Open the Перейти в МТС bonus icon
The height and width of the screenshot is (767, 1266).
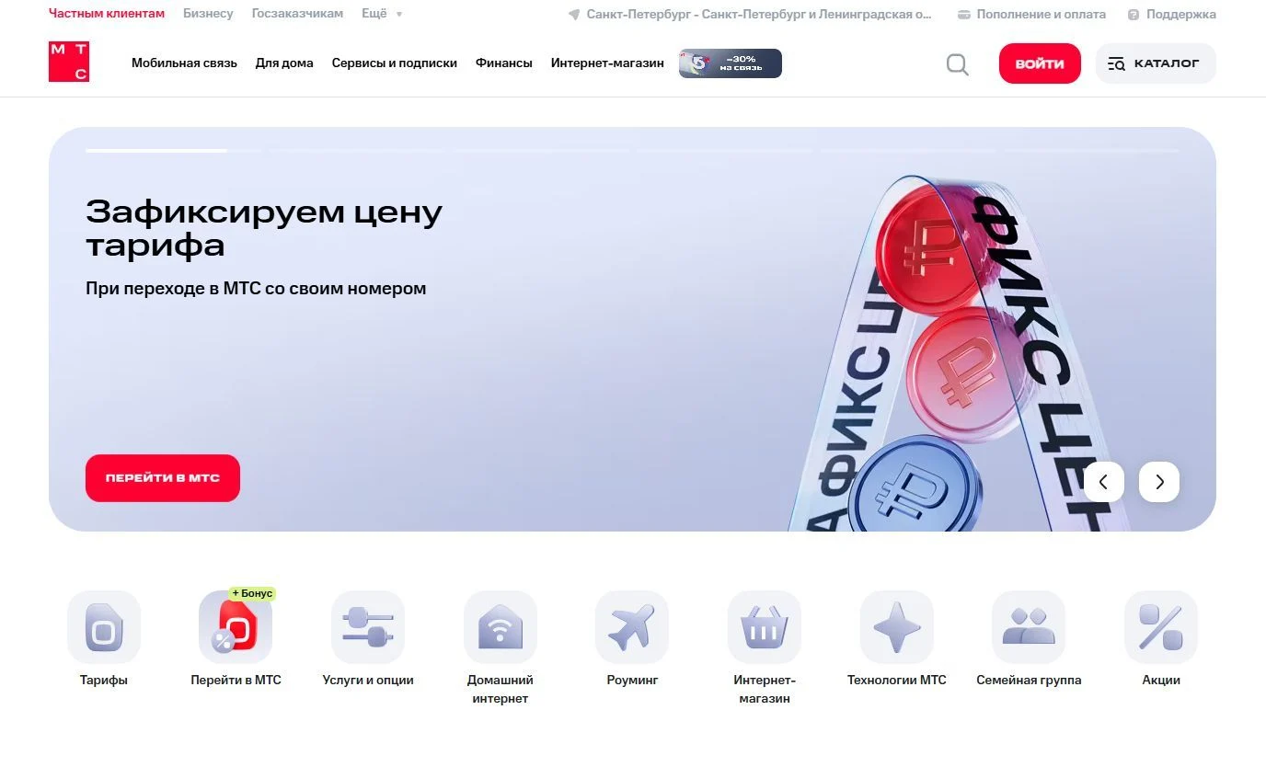coord(236,627)
